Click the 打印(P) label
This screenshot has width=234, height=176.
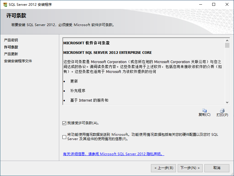222,115
